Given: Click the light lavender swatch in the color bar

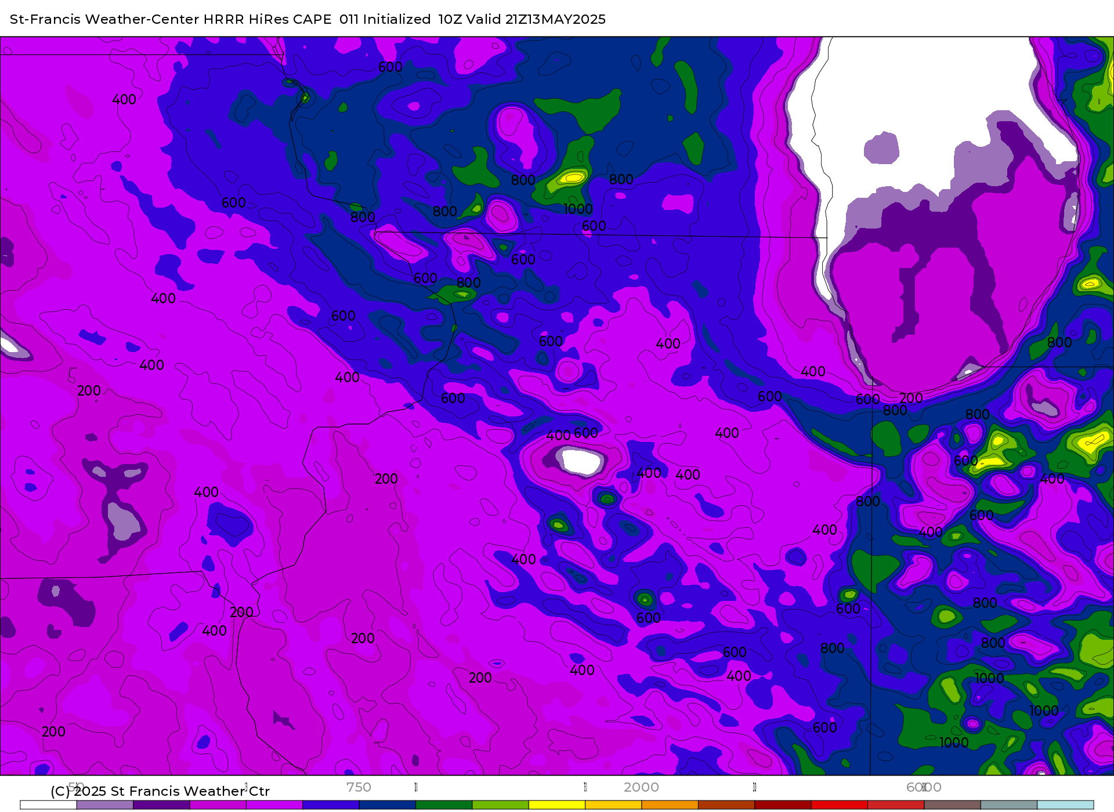Looking at the screenshot, I should tap(104, 805).
